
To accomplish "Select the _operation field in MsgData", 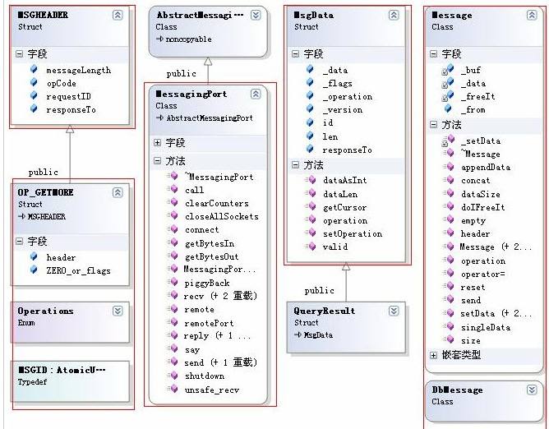I will 348,97.
